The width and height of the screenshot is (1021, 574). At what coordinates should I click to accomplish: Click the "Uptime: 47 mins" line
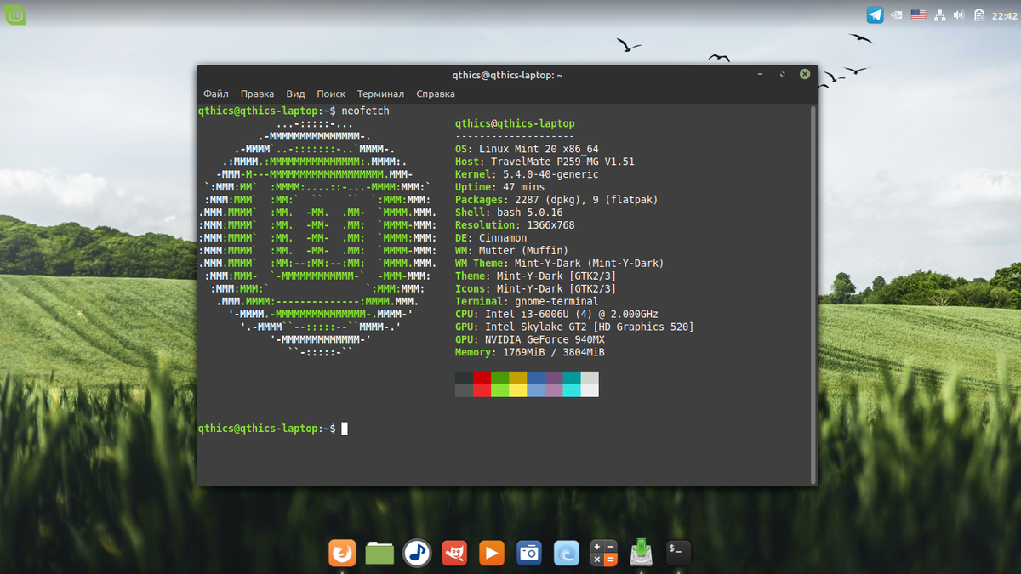[499, 187]
